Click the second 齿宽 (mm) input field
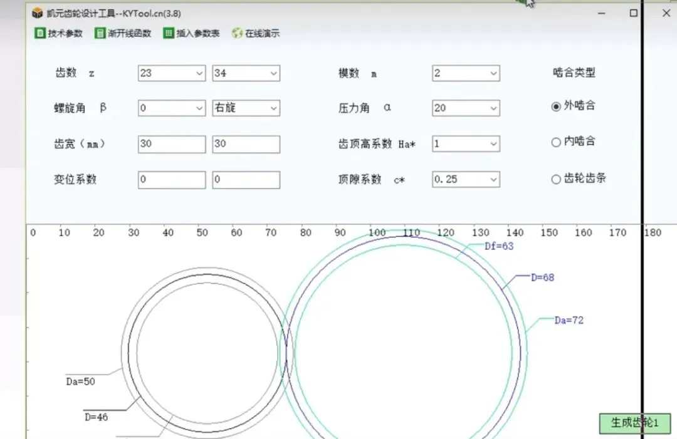 (x=246, y=144)
